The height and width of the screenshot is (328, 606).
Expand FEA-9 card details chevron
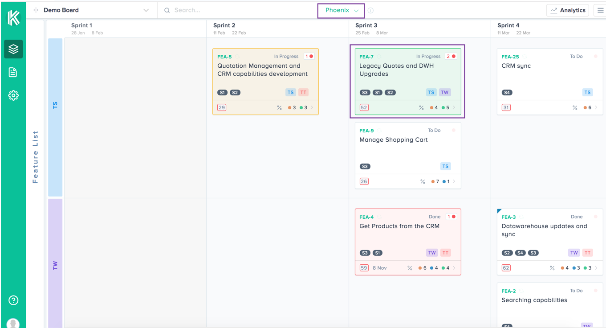(x=454, y=181)
